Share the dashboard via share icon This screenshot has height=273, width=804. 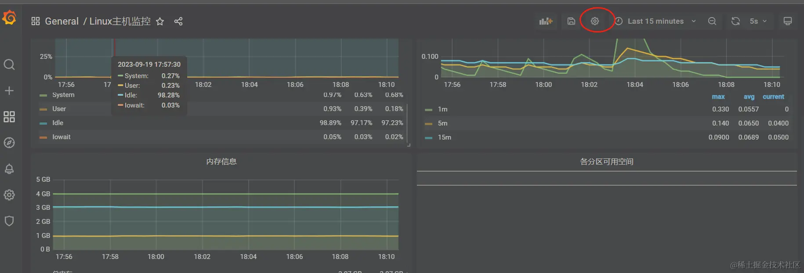point(178,21)
